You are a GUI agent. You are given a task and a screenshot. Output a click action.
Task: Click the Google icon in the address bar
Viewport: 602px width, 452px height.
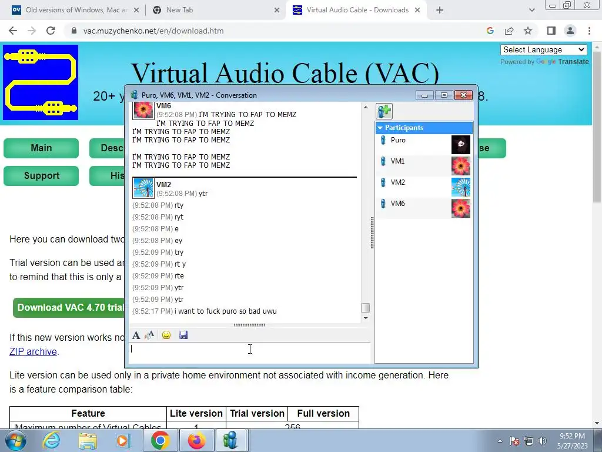click(x=490, y=31)
